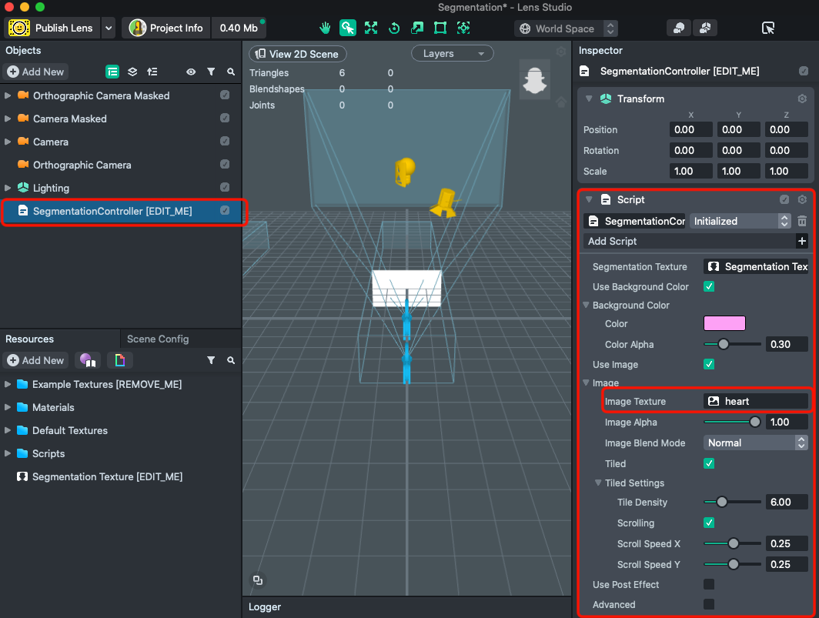Image resolution: width=819 pixels, height=618 pixels.
Task: Open Project Info
Action: coord(166,28)
